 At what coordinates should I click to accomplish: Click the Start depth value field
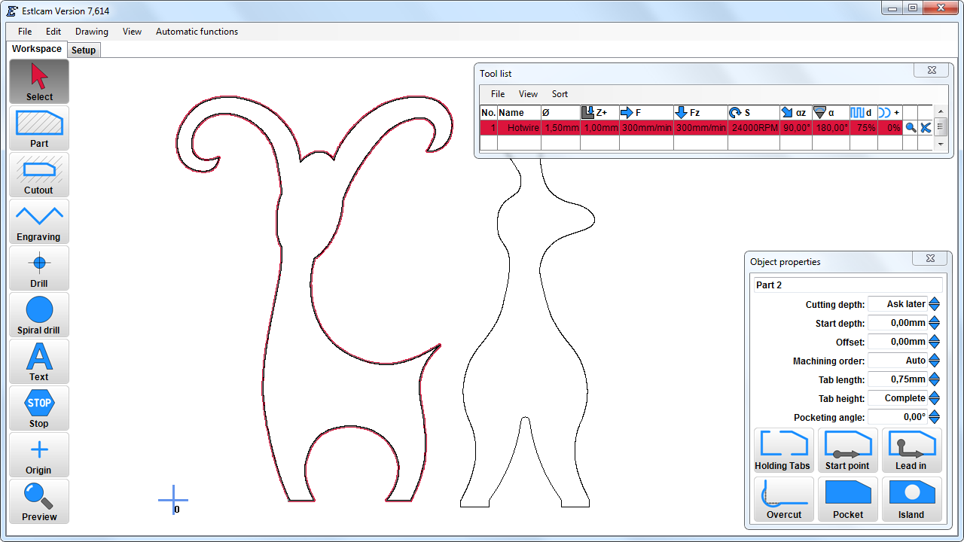click(x=898, y=323)
